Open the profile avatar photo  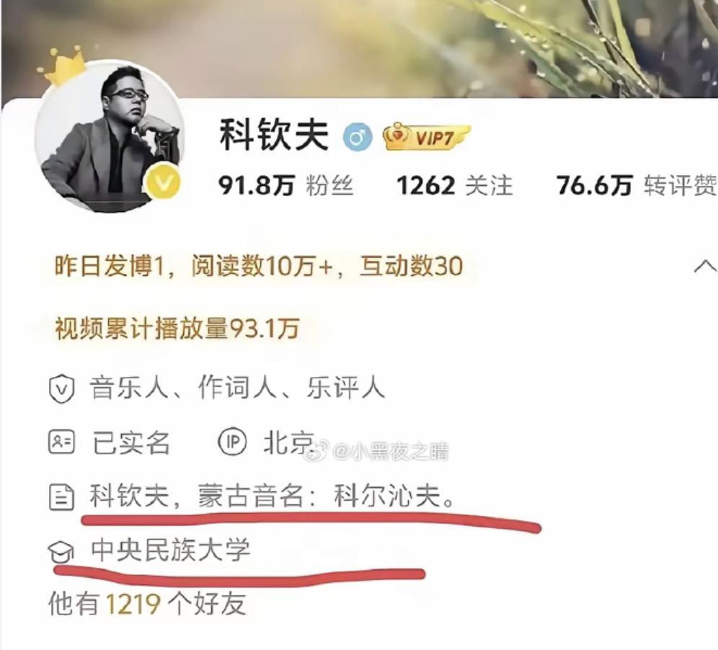110,138
